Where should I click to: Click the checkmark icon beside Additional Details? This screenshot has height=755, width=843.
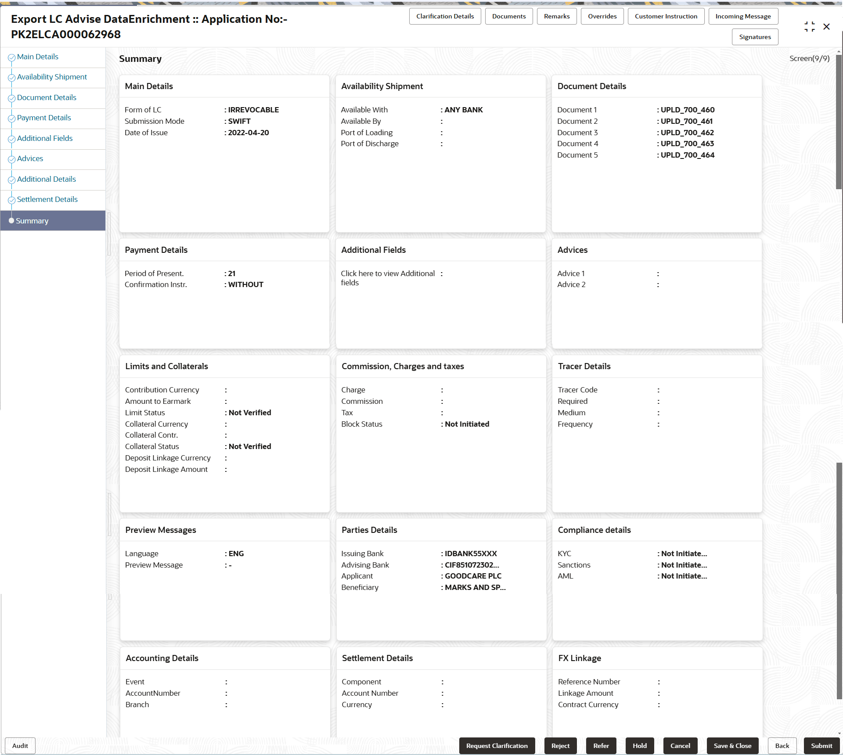tap(11, 180)
